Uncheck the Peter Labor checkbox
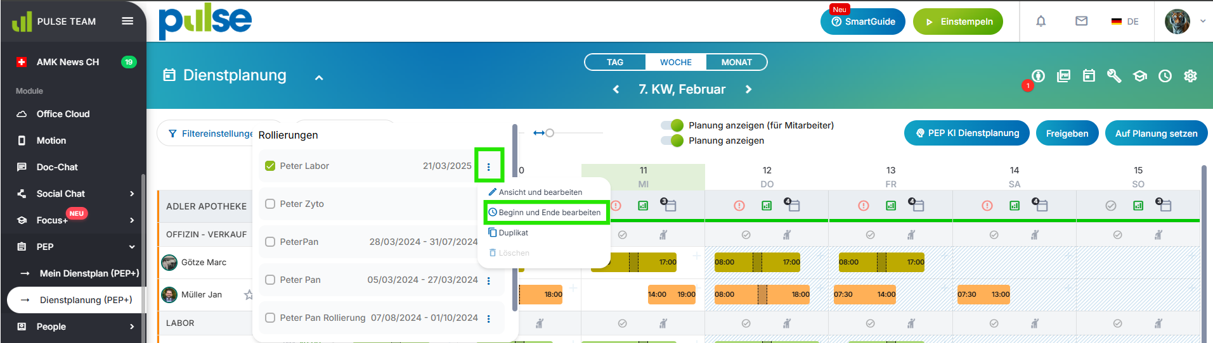Screen dimensions: 1213x343 click(x=270, y=166)
